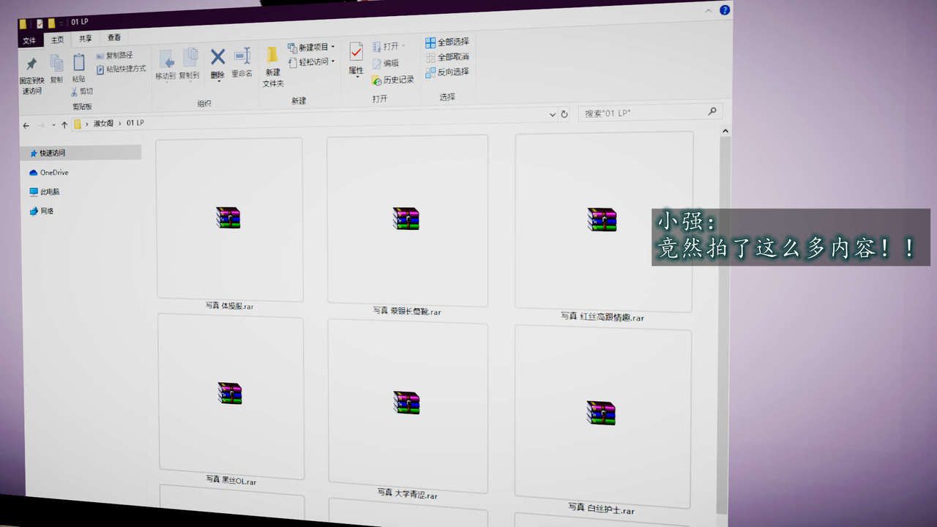937x527 pixels.
Task: Click the New folder (新建文件夹) icon
Action: tap(272, 56)
